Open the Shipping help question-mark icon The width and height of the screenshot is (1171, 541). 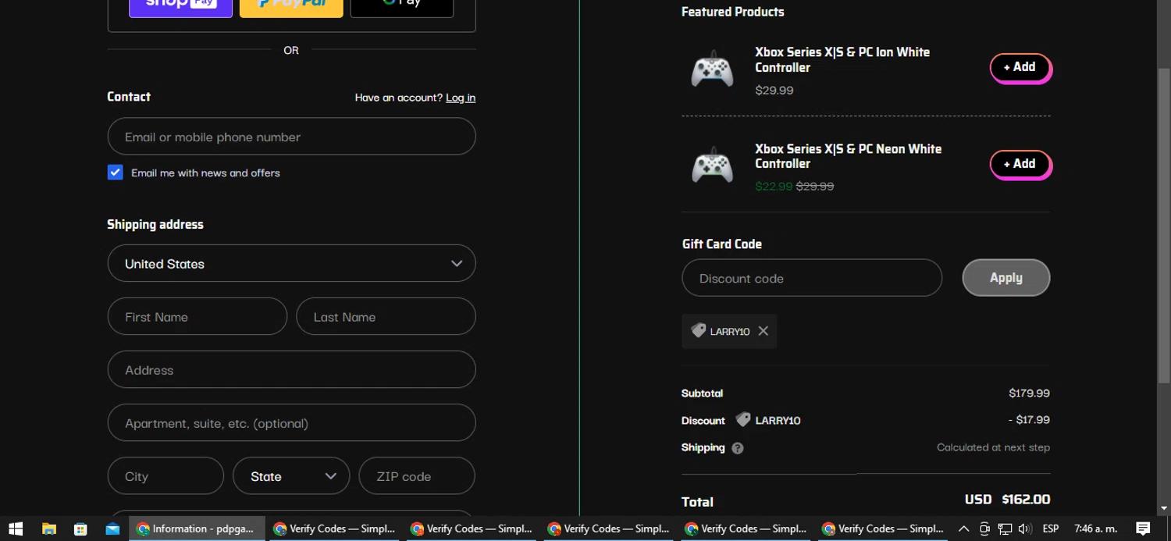(x=738, y=448)
